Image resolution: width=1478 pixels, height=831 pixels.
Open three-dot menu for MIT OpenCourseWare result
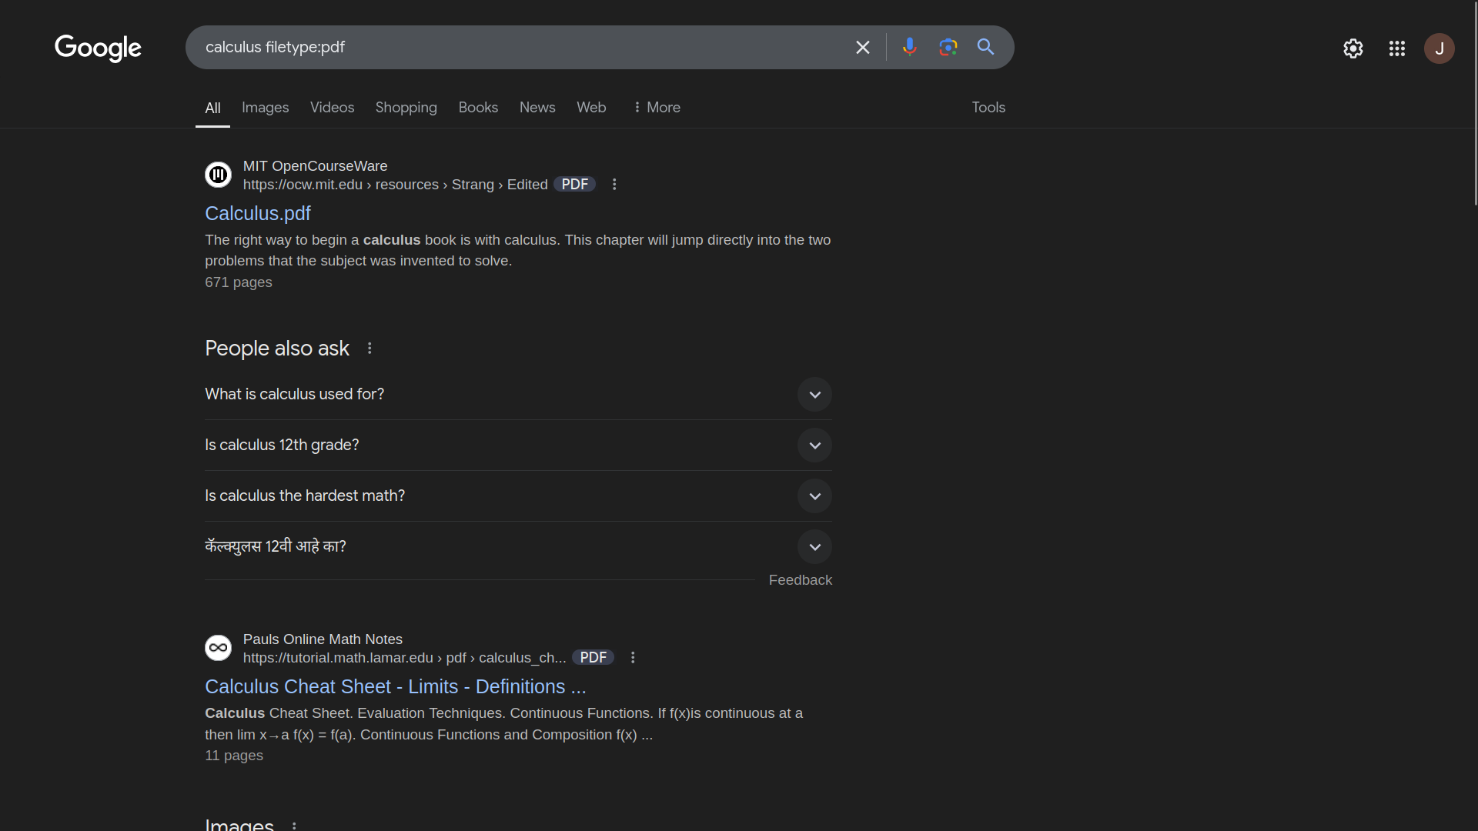[x=614, y=185]
